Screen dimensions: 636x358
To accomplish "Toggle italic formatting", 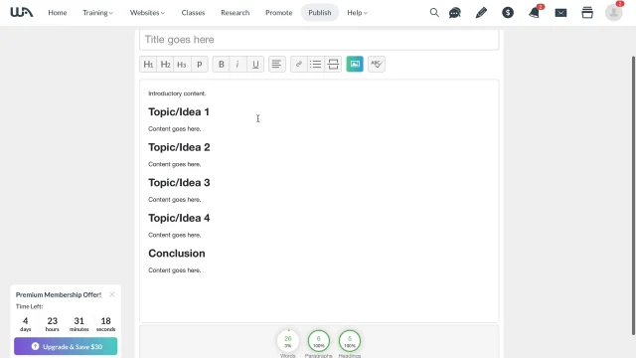I will (x=238, y=64).
